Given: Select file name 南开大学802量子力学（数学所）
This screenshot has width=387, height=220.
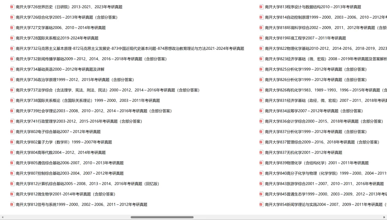Looking at the screenshot, I should [x=64, y=142].
